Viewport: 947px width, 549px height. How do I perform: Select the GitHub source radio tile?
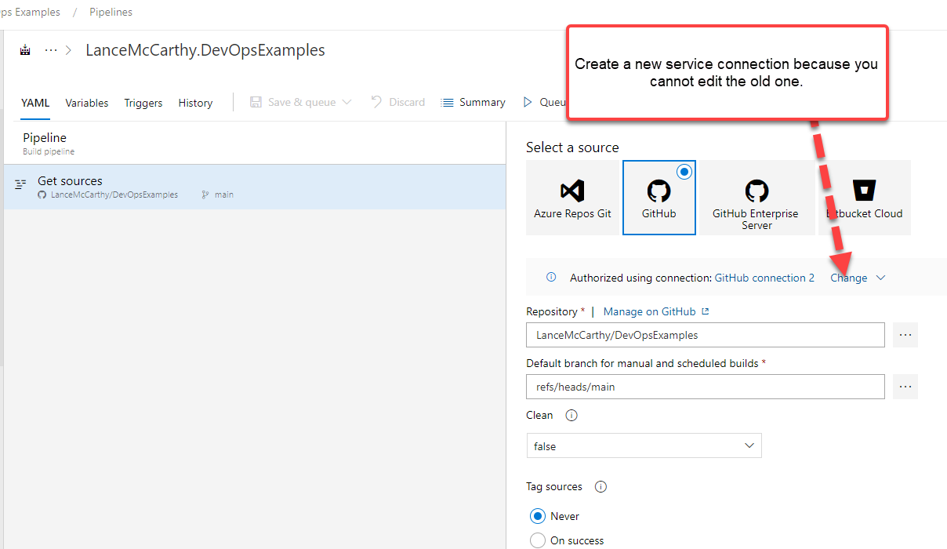coord(659,198)
